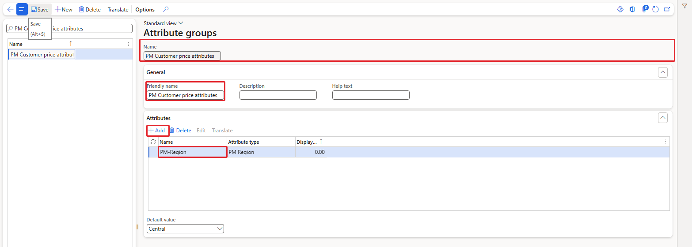Click the 0.00 display order cell
The width and height of the screenshot is (692, 247).
[311, 152]
